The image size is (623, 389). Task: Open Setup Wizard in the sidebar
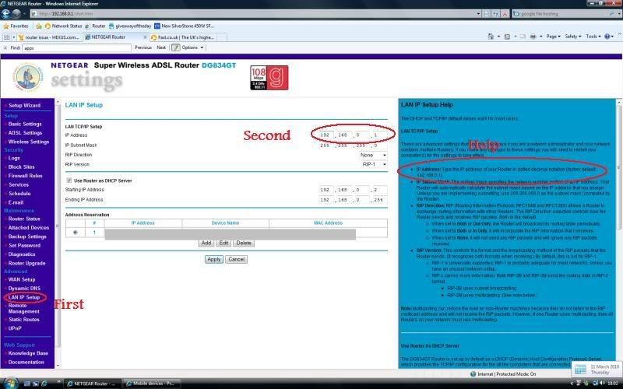pyautogui.click(x=24, y=106)
